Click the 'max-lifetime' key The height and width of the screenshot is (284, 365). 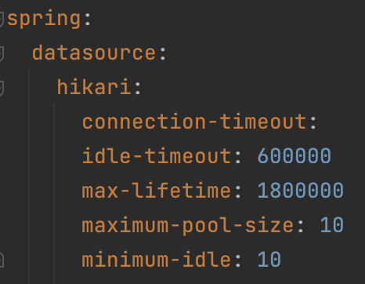pos(157,190)
